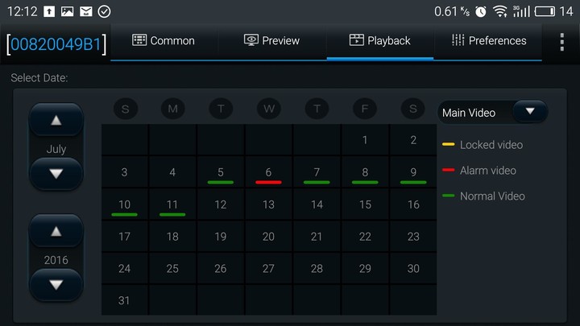
Task: Select the Playback tab
Action: pos(380,41)
